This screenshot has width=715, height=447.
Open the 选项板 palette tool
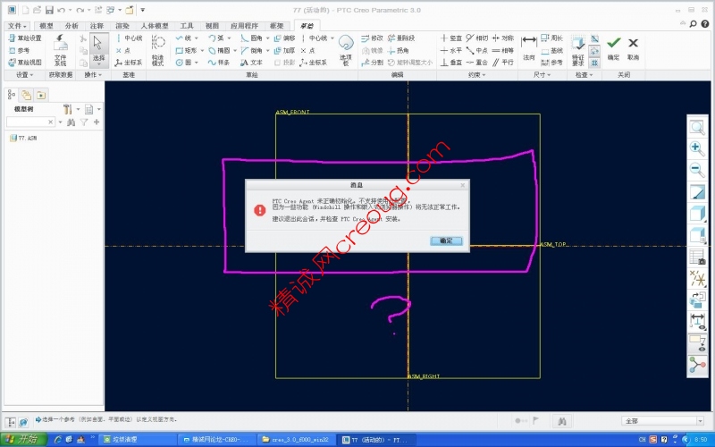coord(346,50)
